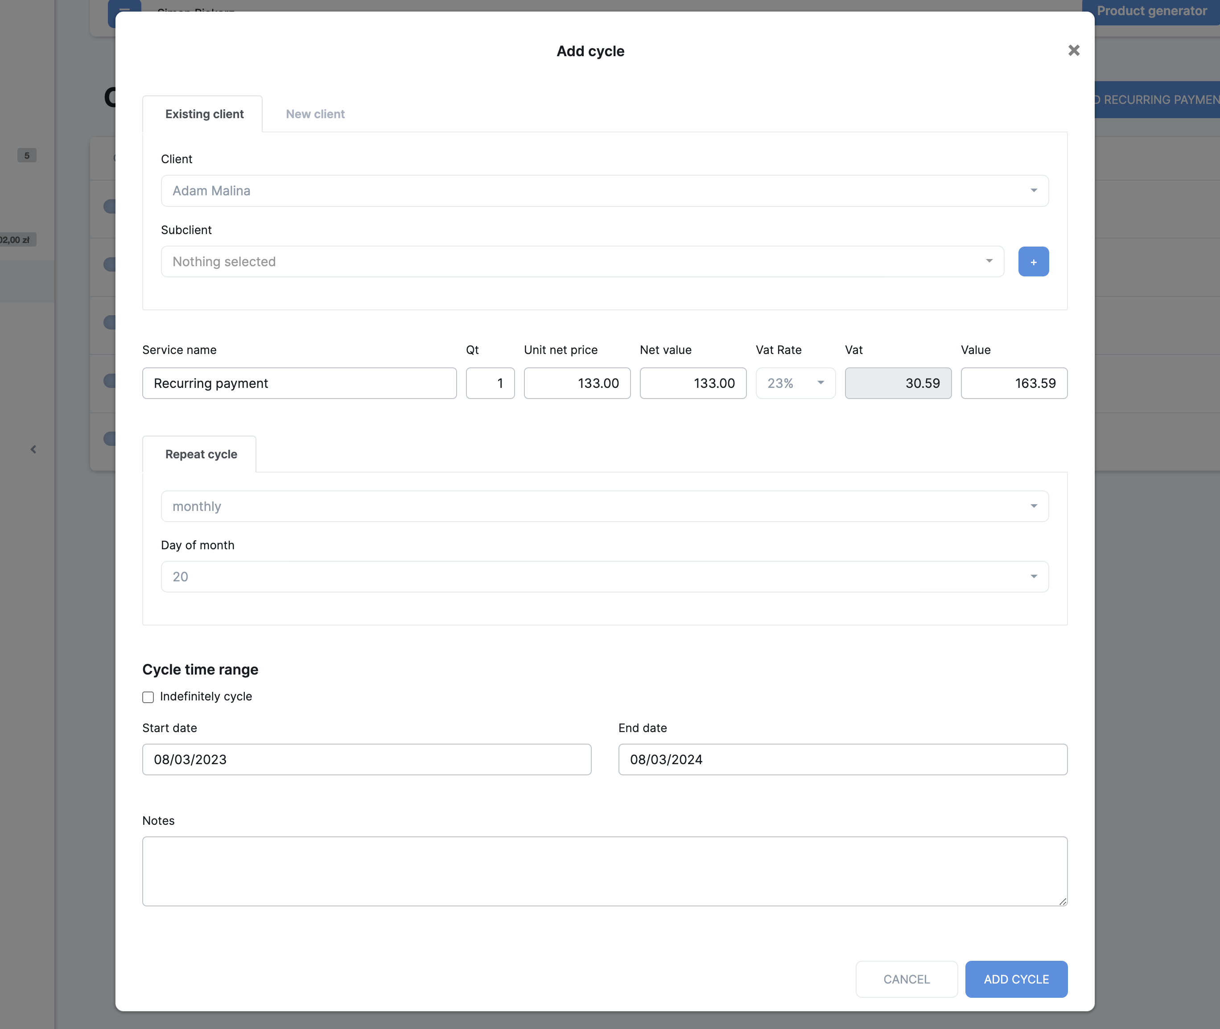The image size is (1220, 1029).
Task: Click the Notes textarea resize handle
Action: point(1063,901)
